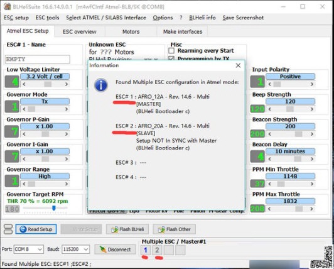Switch to the Make interfaces tab

pos(183,32)
